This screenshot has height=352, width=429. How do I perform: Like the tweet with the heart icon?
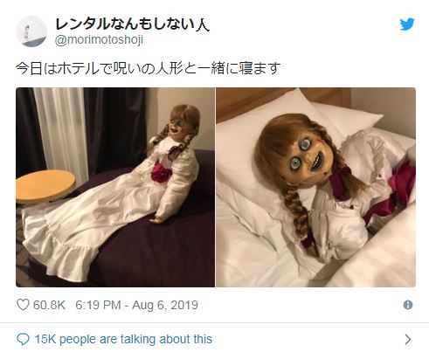[x=23, y=305]
